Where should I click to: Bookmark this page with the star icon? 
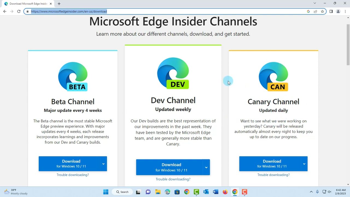pyautogui.click(x=322, y=11)
